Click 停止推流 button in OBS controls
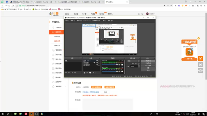Viewport: 207px width, 116px height. click(148, 61)
